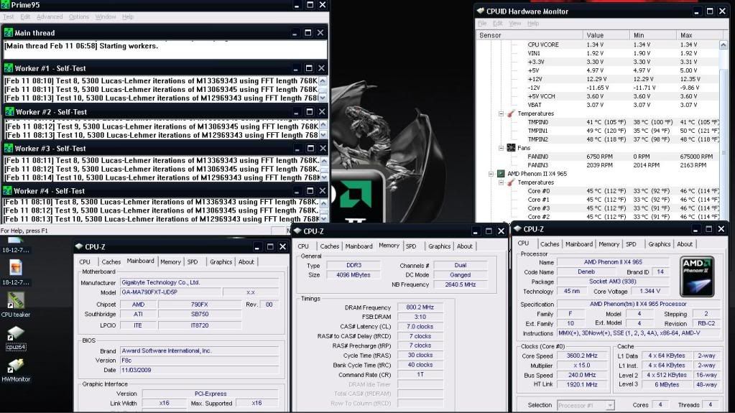Click the Prime95 application title icon
The image size is (735, 413).
(x=6, y=5)
